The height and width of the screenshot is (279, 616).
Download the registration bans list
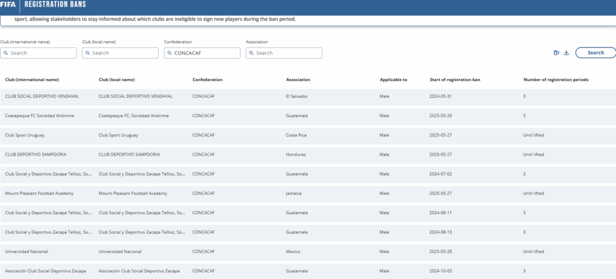point(567,53)
